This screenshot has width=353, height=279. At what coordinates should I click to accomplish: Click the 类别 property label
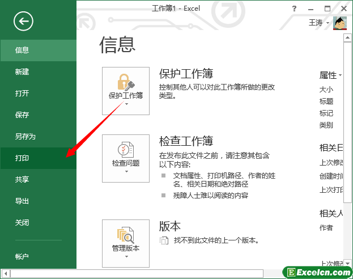click(x=326, y=125)
